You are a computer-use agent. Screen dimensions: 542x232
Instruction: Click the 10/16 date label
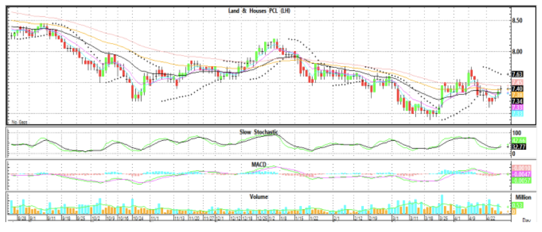click(124, 218)
